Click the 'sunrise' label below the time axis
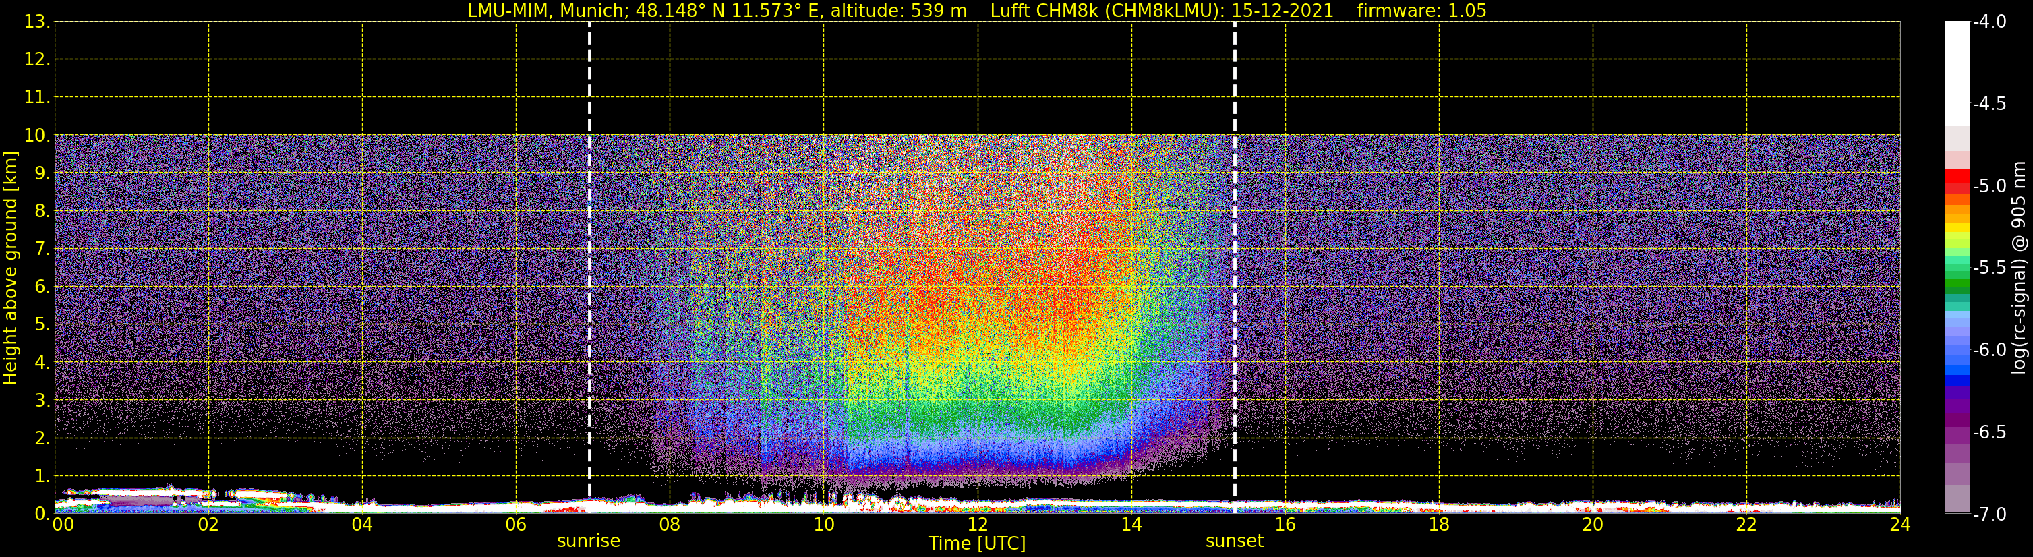 click(x=589, y=541)
